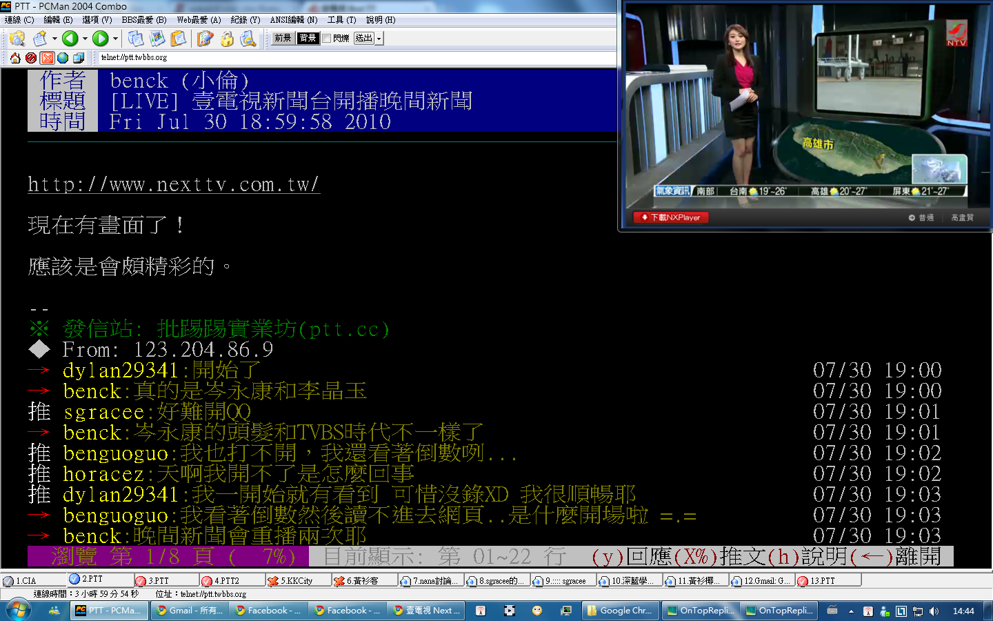This screenshot has width=993, height=621.
Task: Click 下載NXPlayer button in video window
Action: coord(671,217)
